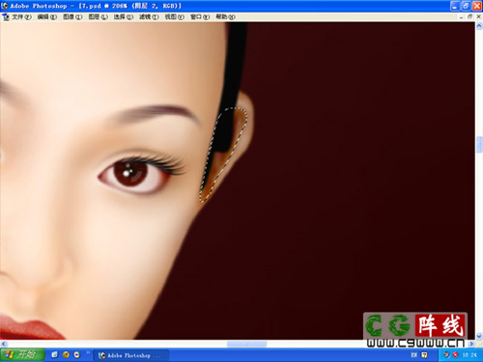Click the vertical scrollbar thumb
483x362 pixels.
point(479,145)
